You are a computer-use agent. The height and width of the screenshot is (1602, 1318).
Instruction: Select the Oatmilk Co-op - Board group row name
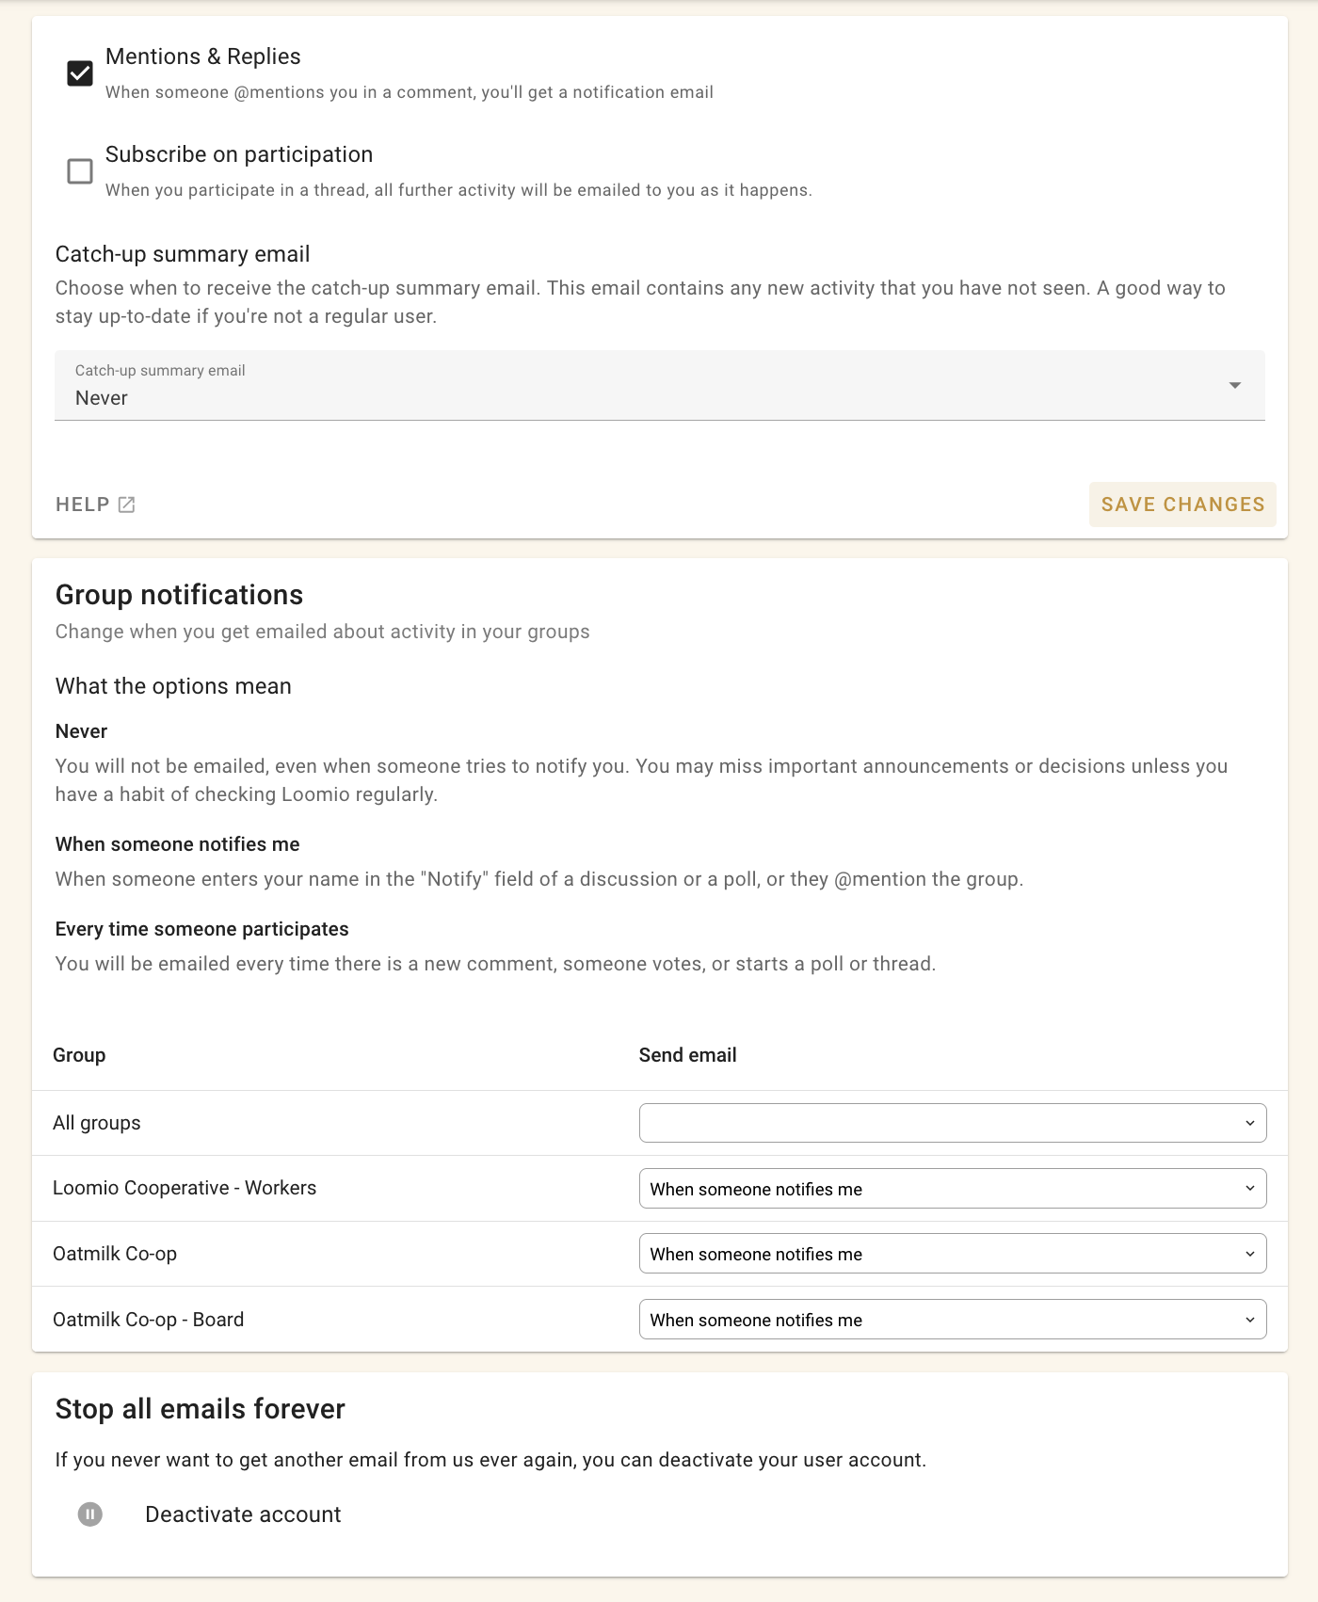[x=149, y=1320]
